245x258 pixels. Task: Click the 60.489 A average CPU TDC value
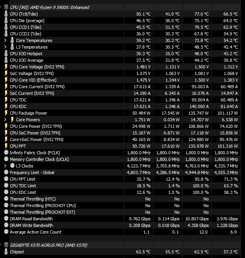(x=229, y=100)
